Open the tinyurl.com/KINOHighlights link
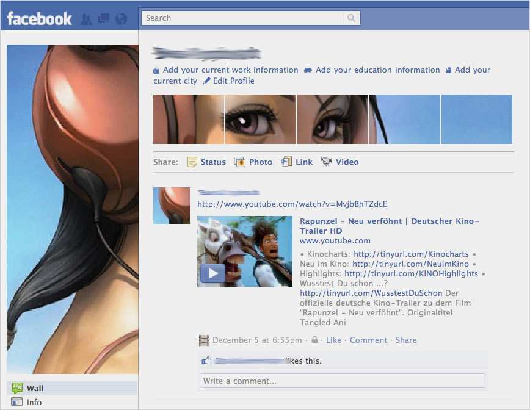This screenshot has height=410, width=530. pos(412,273)
